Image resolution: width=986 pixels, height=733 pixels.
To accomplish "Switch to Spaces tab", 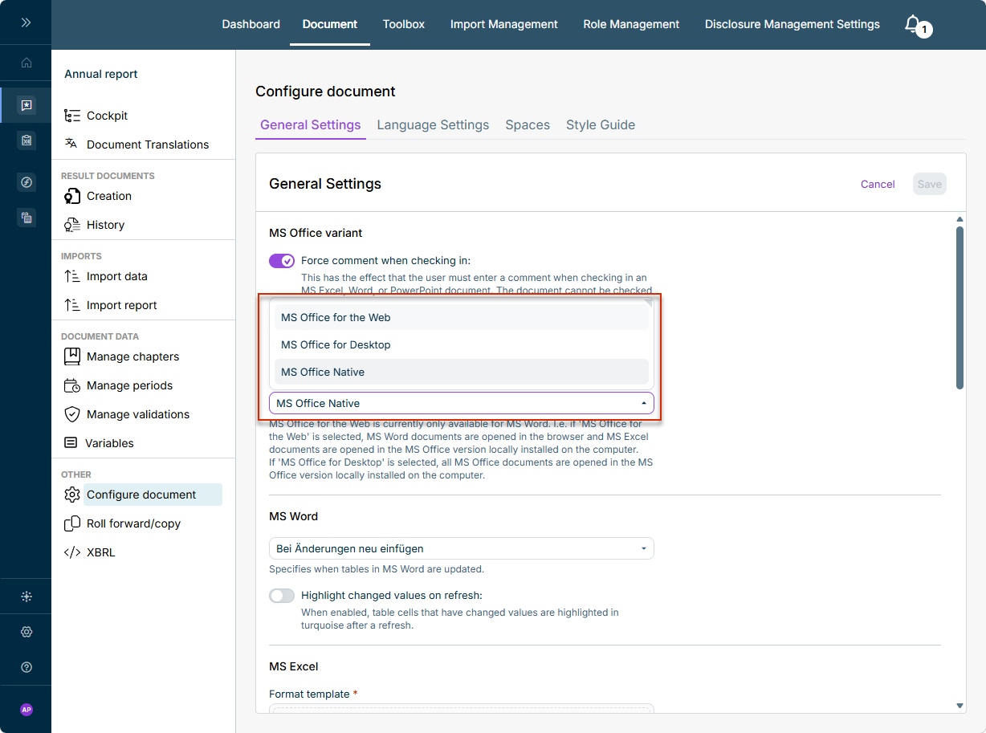I will [x=528, y=125].
